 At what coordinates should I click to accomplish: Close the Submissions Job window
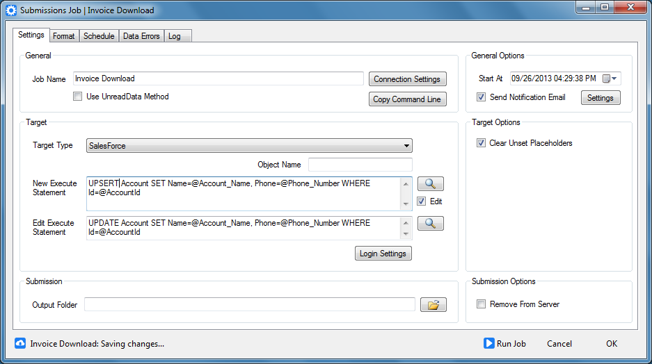pyautogui.click(x=630, y=8)
